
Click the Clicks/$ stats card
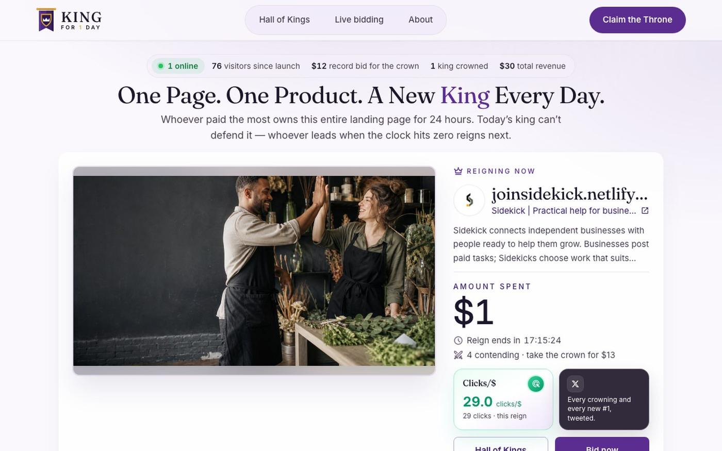click(x=503, y=399)
